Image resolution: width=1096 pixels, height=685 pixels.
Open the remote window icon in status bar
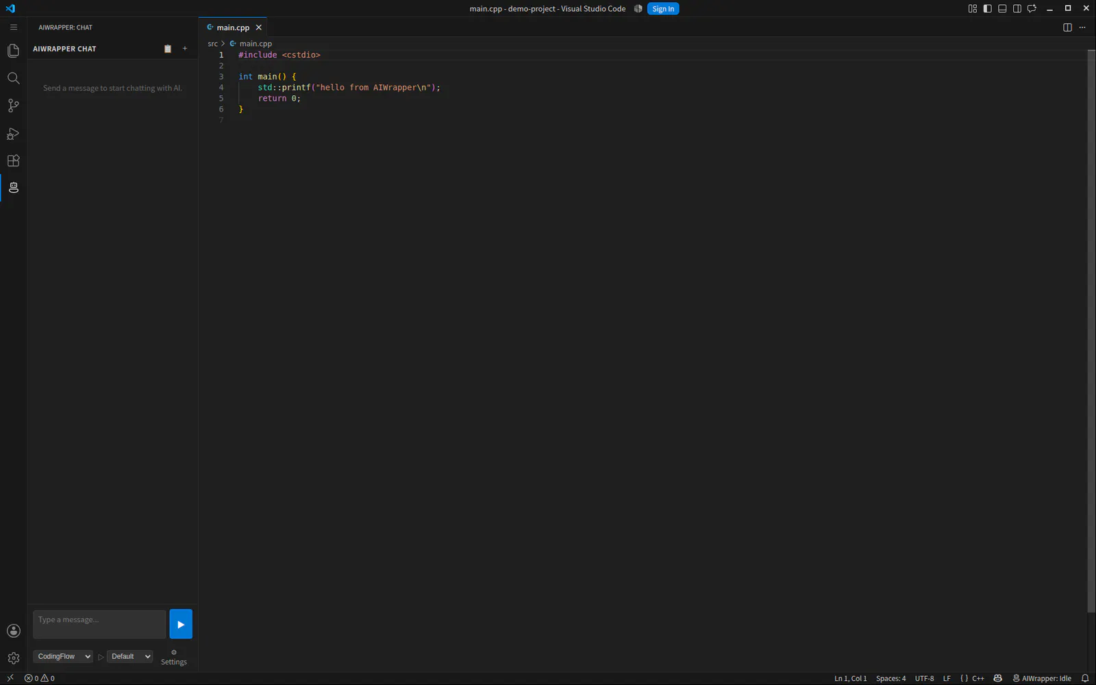(x=10, y=678)
